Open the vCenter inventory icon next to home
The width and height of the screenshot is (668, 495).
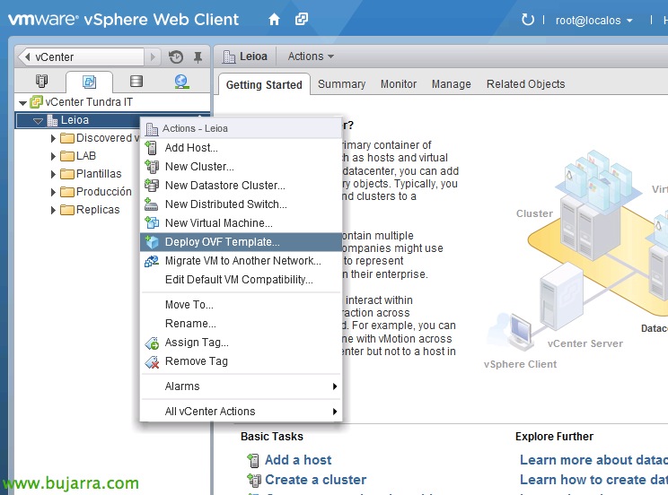301,19
